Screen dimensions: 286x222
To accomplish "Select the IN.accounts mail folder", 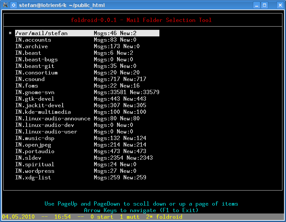I will tap(33, 40).
